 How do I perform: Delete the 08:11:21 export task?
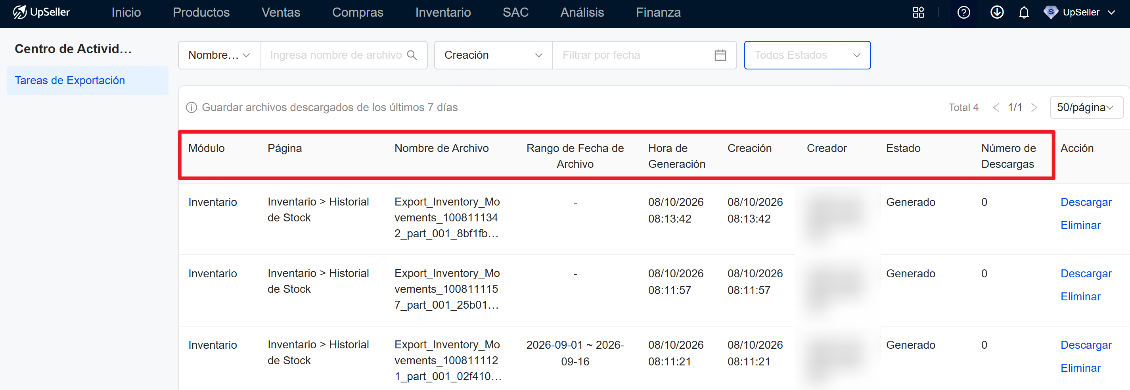[x=1080, y=368]
